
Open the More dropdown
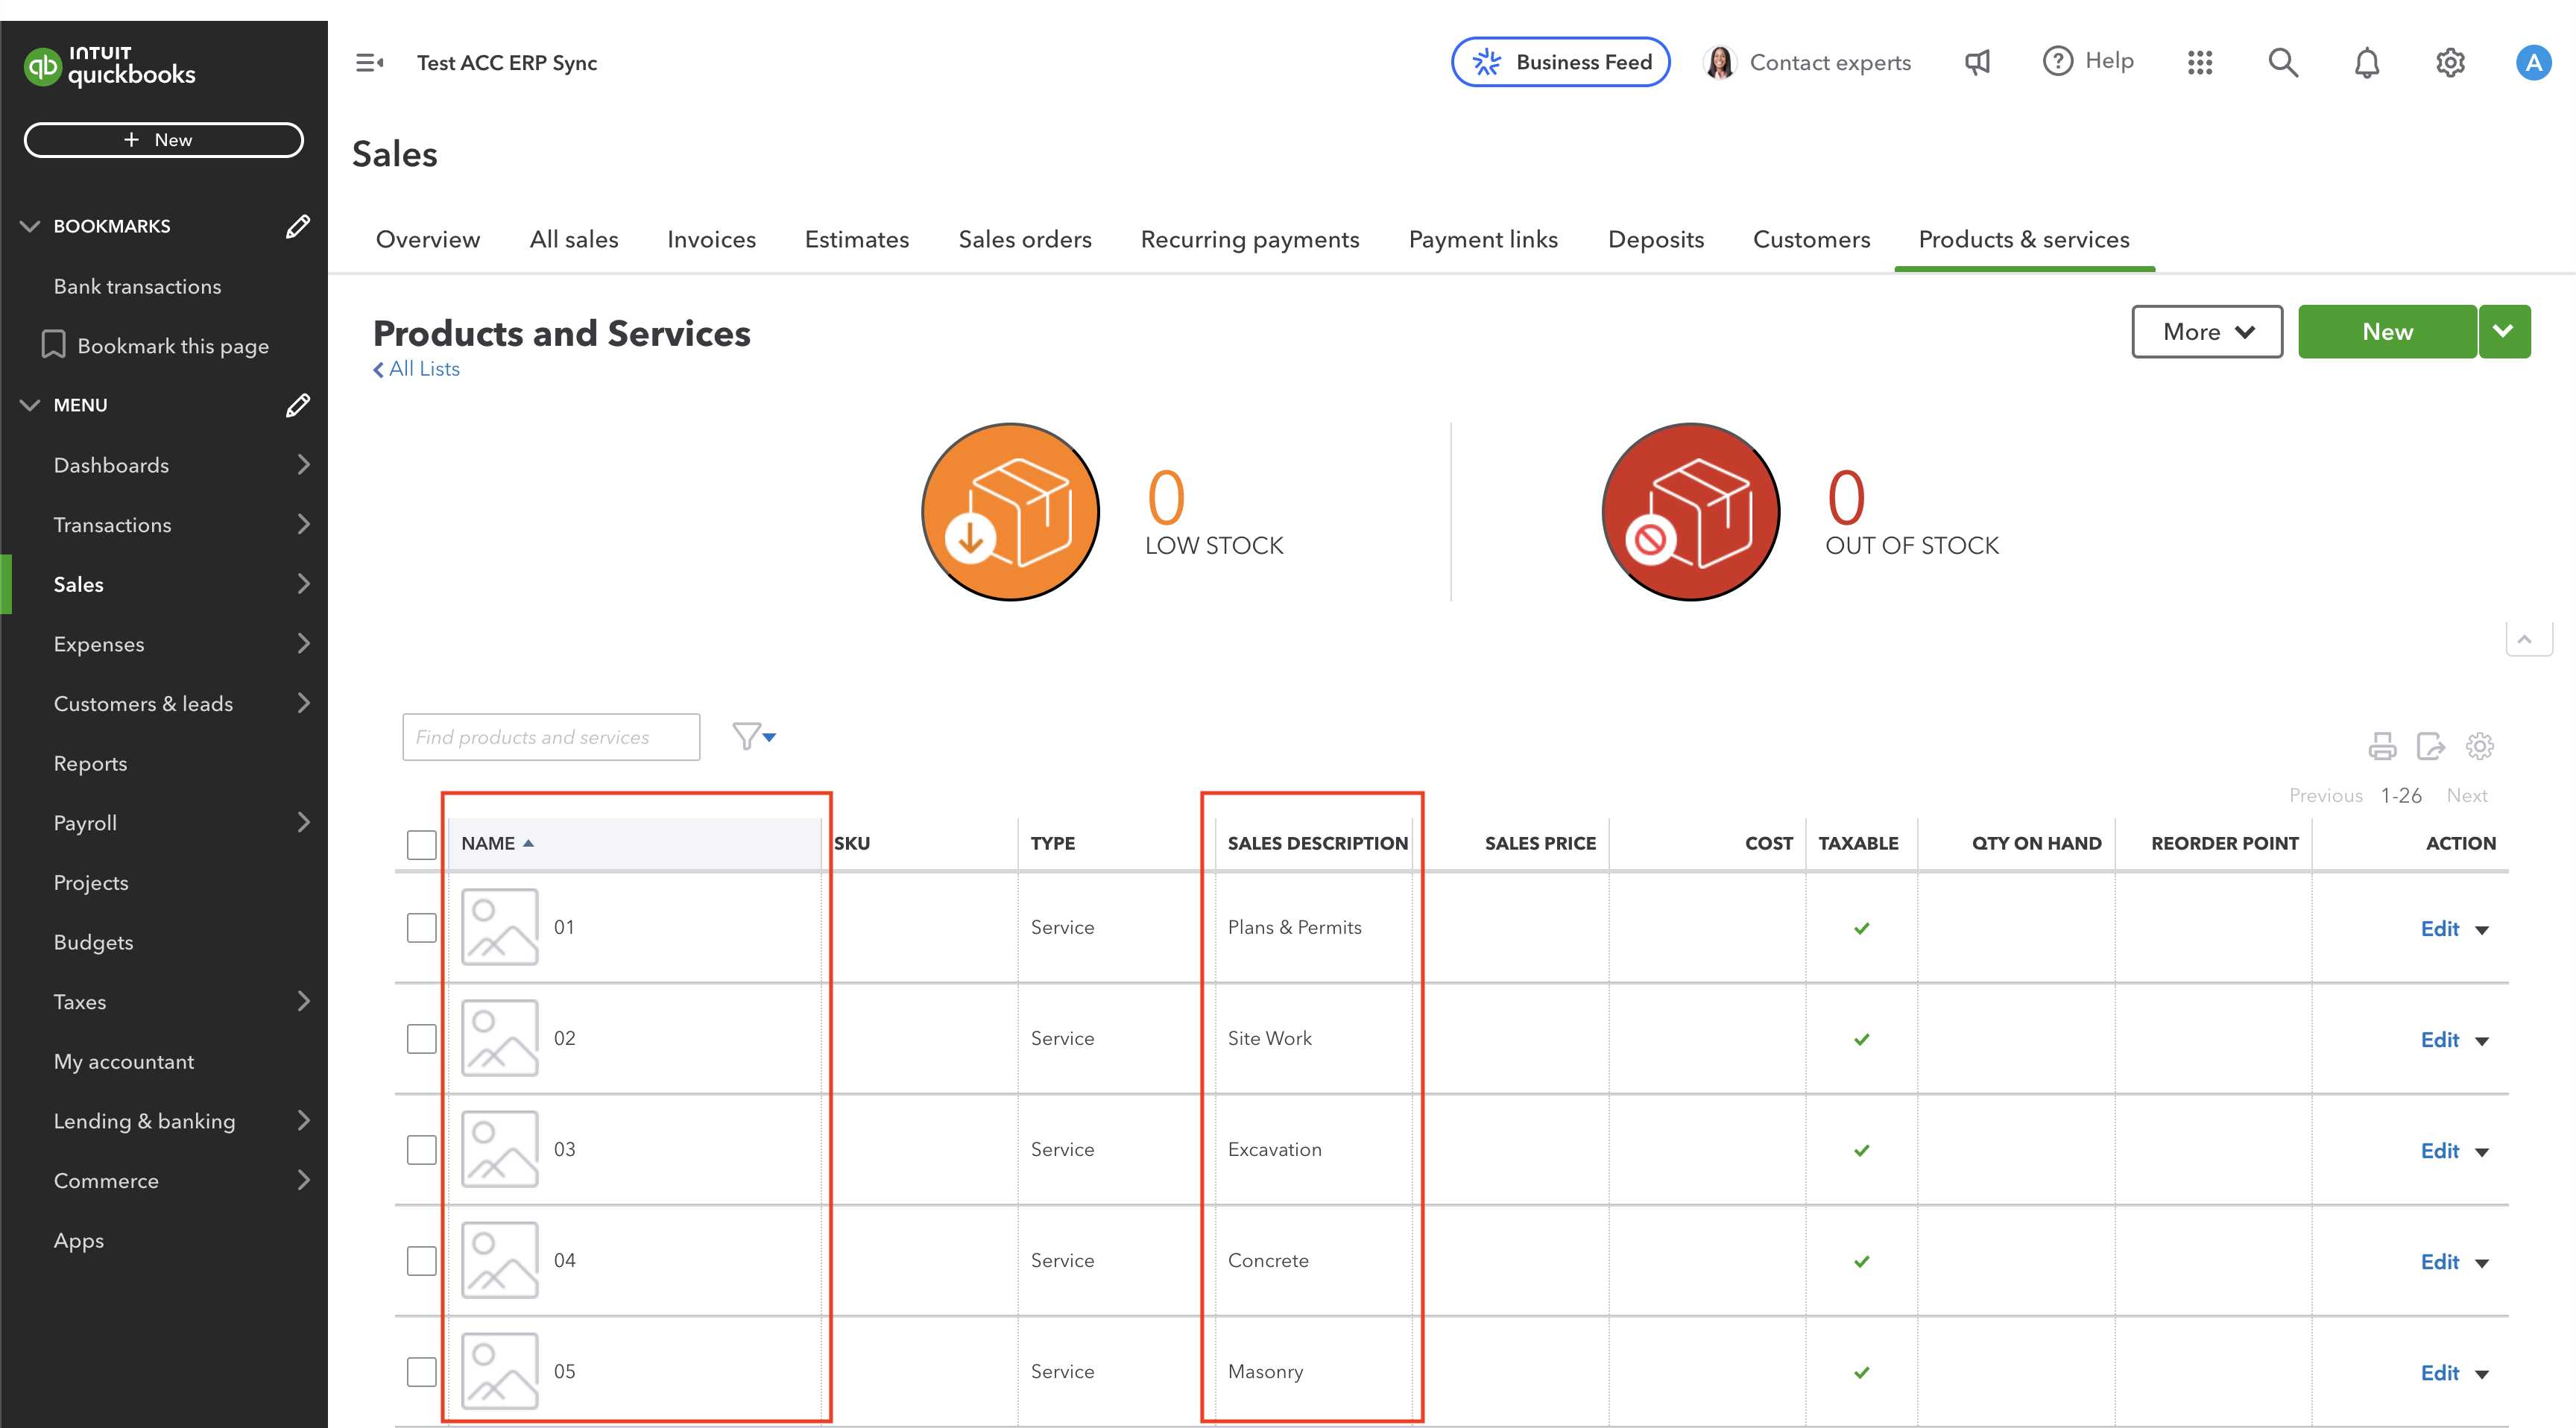coord(2206,331)
